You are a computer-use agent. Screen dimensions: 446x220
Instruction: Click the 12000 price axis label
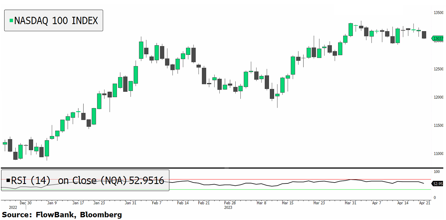click(x=438, y=97)
